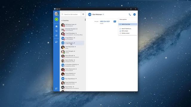The height and width of the screenshot is (107, 191).
Task: Select contact Greg Ahlborn
Action: 73,38
